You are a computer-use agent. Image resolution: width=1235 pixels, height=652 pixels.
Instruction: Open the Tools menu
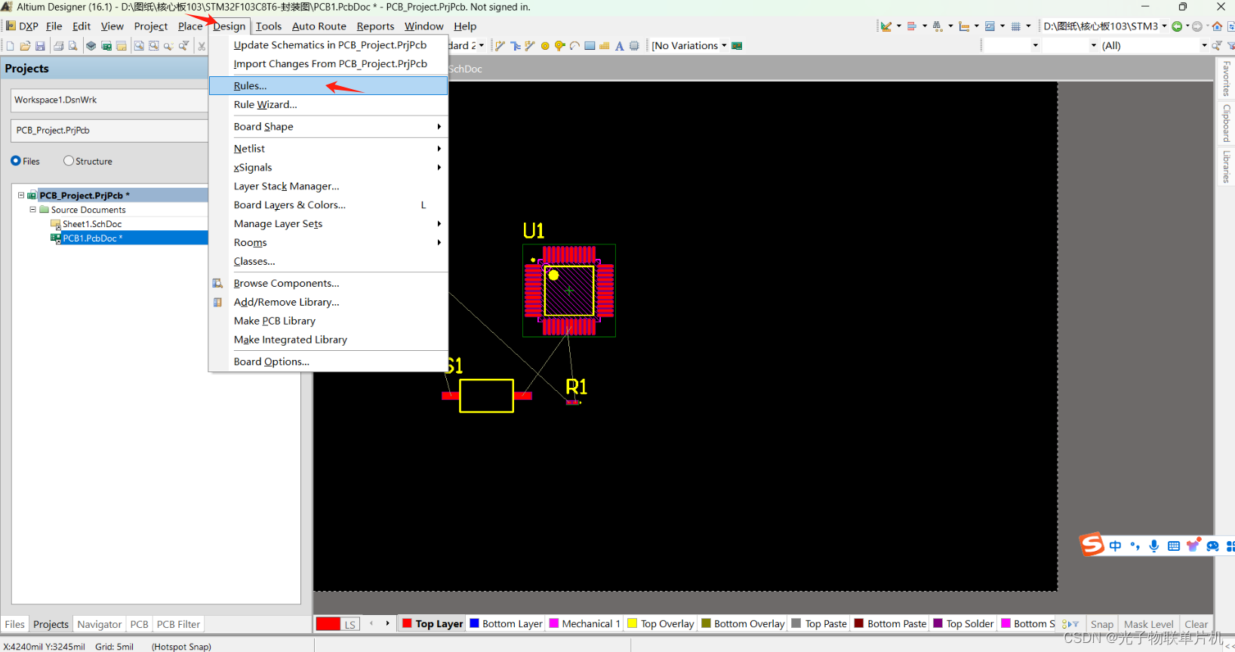coord(269,26)
